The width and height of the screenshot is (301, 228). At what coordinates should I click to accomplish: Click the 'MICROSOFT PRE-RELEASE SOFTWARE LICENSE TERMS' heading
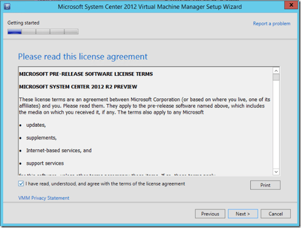click(x=86, y=74)
